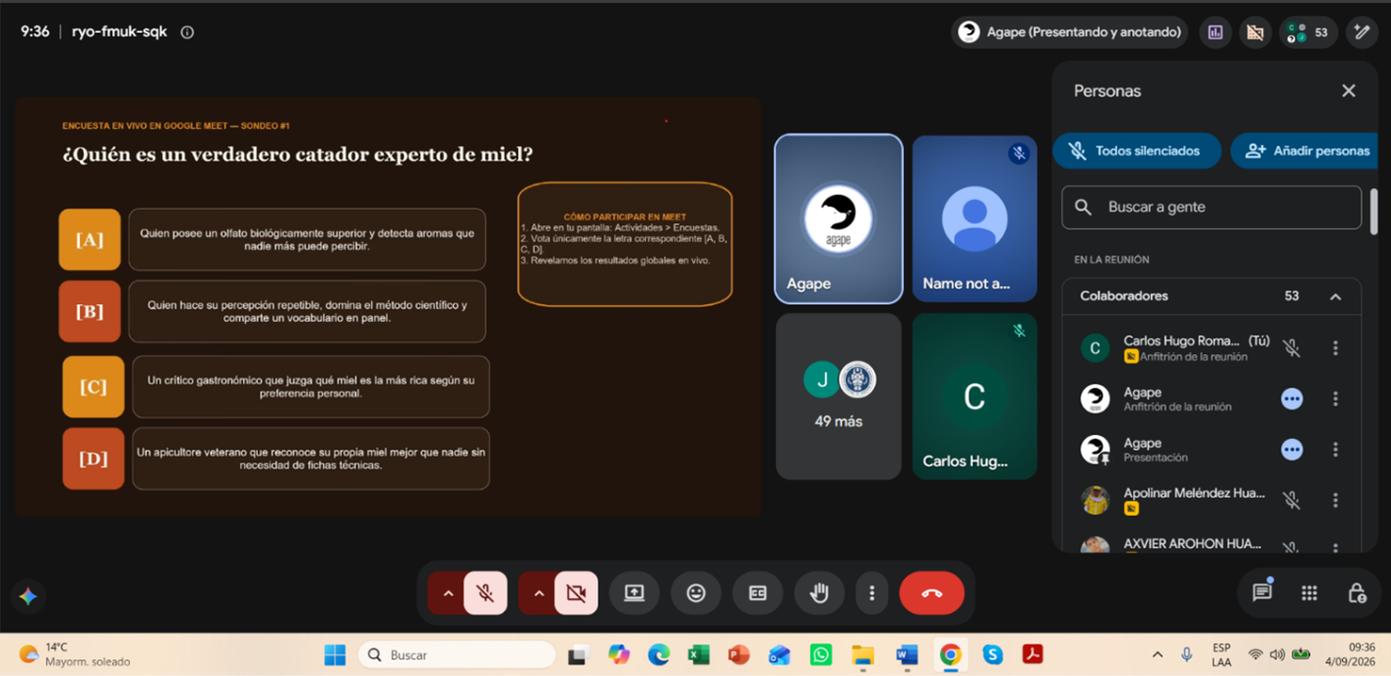This screenshot has height=676, width=1391.
Task: Open the activities grid icon
Action: pos(1309,592)
